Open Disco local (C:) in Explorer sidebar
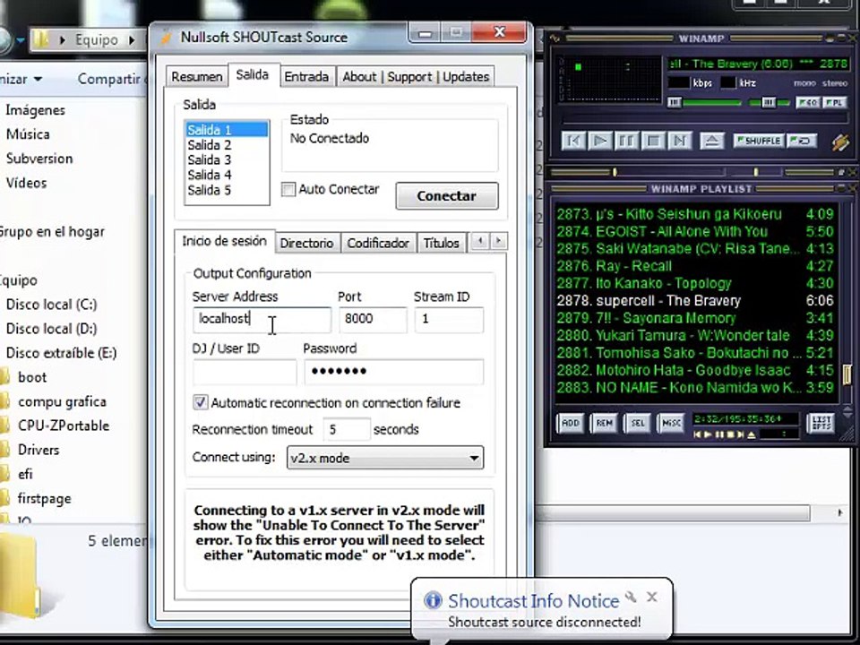Screen dimensions: 860x645 52,305
